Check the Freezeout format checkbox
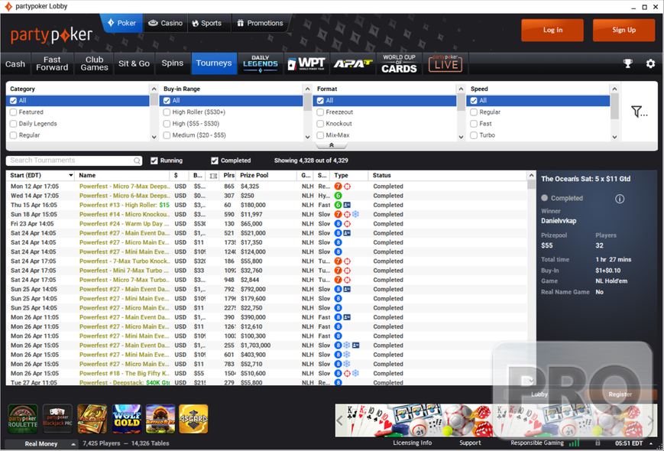This screenshot has height=451, width=664. tap(321, 112)
